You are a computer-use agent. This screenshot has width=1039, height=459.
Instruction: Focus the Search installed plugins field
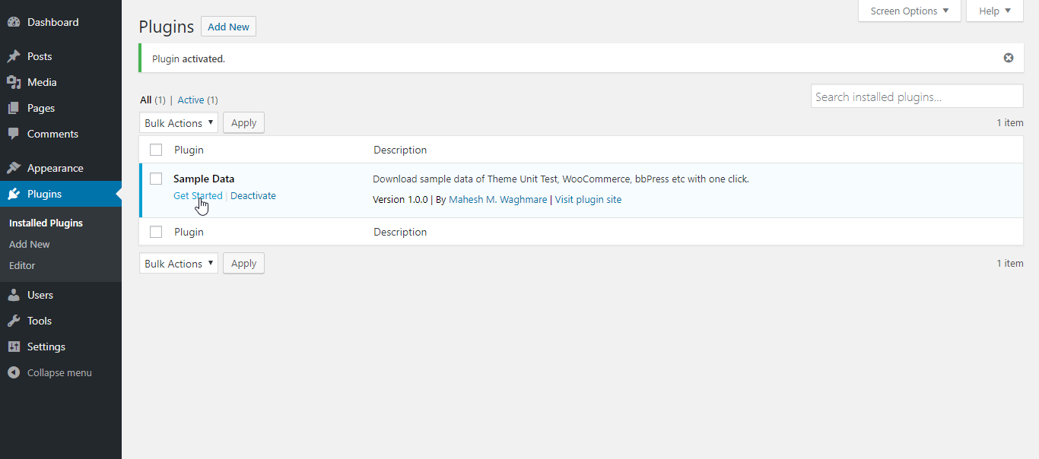click(917, 97)
